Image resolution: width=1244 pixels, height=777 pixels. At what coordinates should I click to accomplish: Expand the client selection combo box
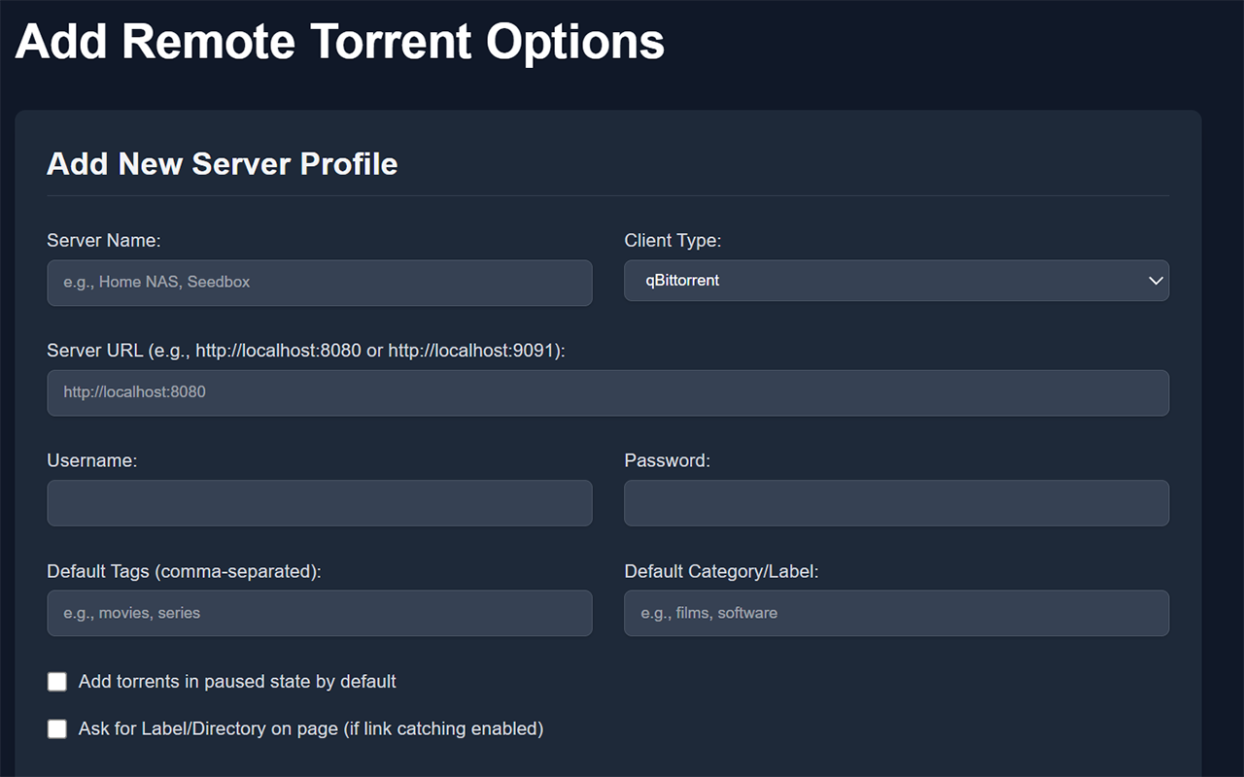(894, 281)
